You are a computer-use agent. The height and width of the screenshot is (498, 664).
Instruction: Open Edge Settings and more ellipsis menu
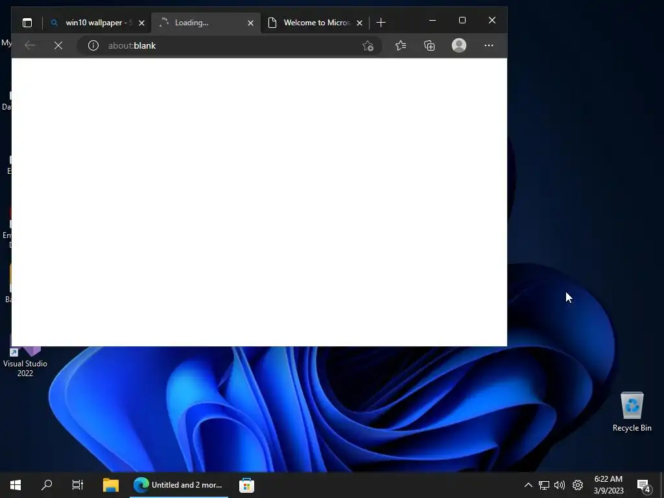click(x=489, y=45)
